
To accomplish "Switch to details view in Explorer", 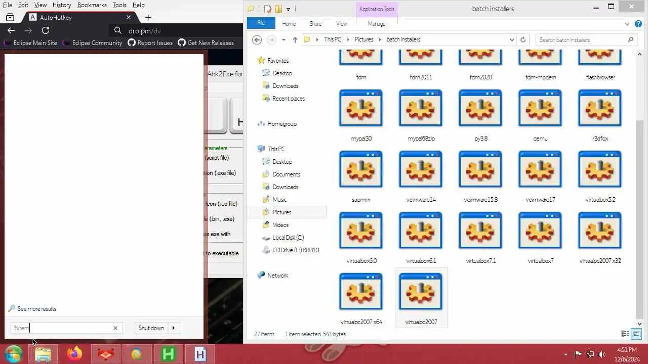I will click(625, 334).
